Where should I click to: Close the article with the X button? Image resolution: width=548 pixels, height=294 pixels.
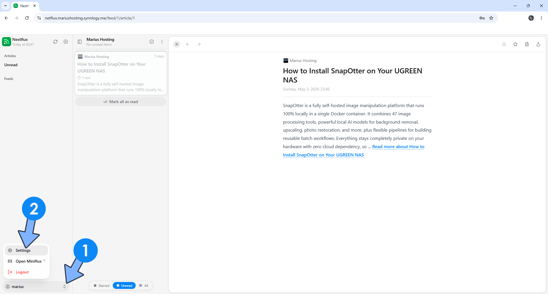177,44
